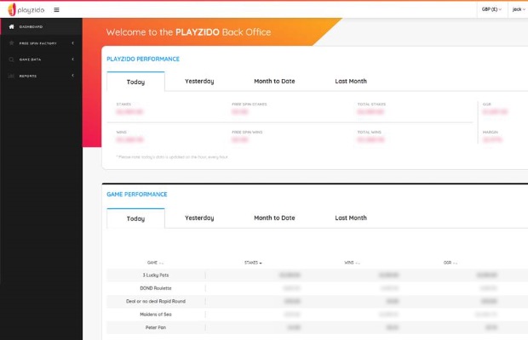Open the Reports menu

click(41, 76)
